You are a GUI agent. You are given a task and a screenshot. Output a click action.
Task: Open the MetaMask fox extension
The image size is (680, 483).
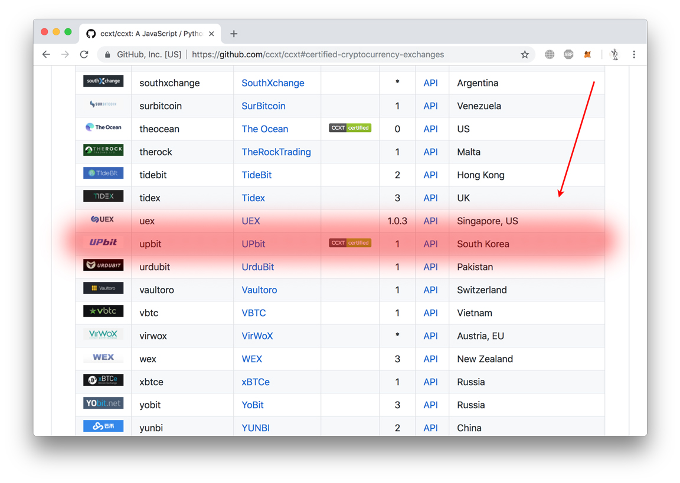[x=587, y=54]
